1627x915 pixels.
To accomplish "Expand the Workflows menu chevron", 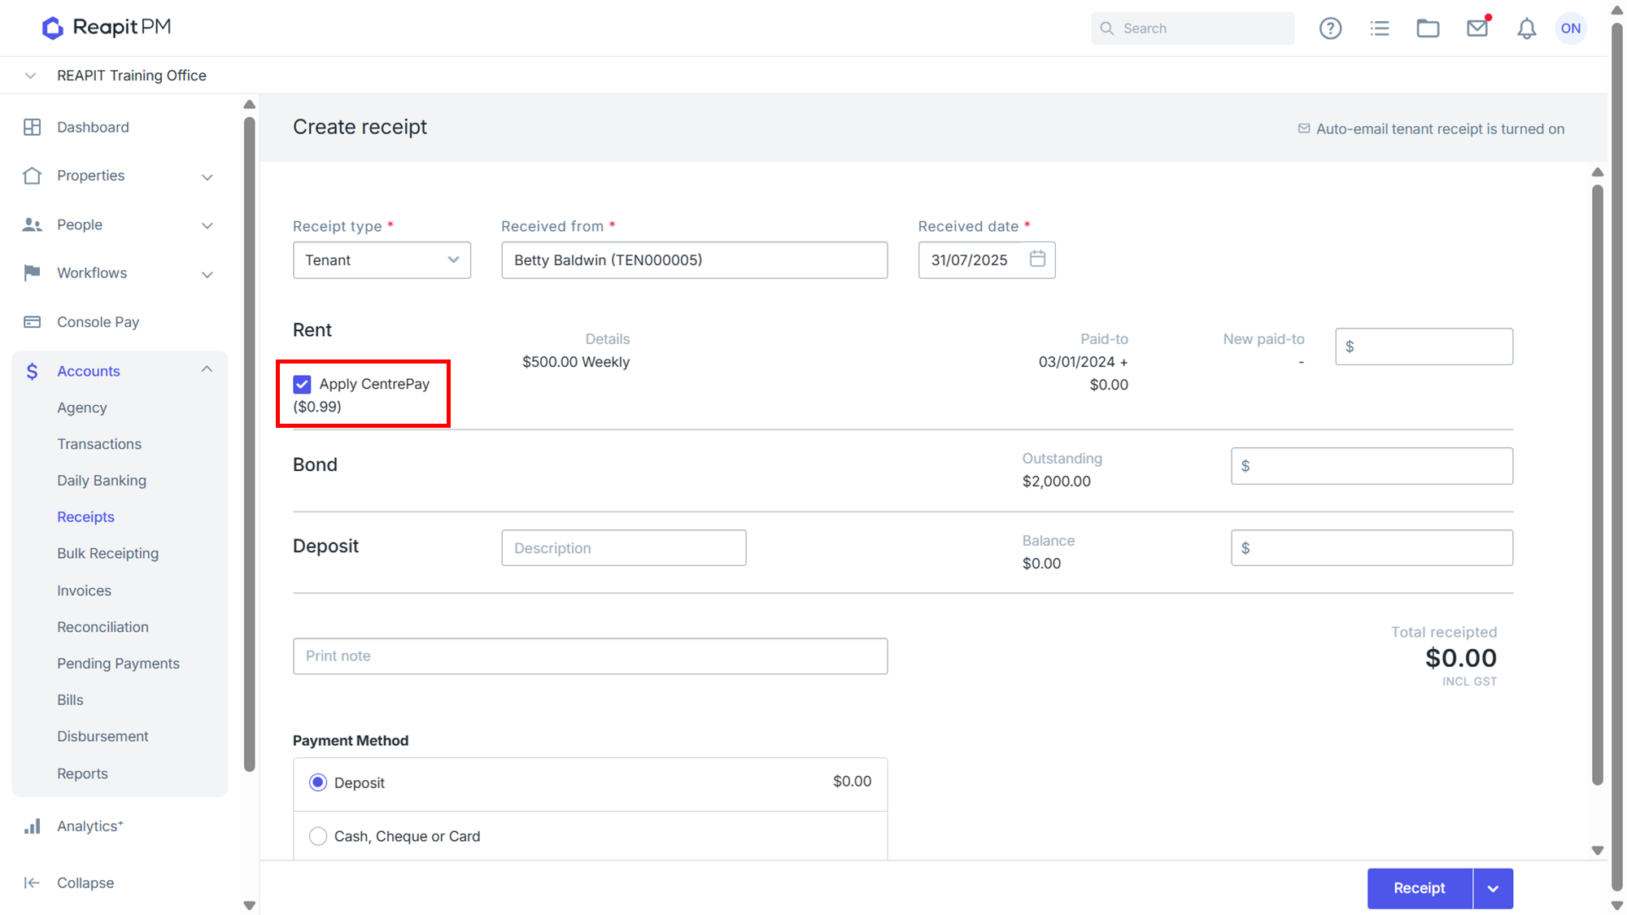I will [207, 274].
